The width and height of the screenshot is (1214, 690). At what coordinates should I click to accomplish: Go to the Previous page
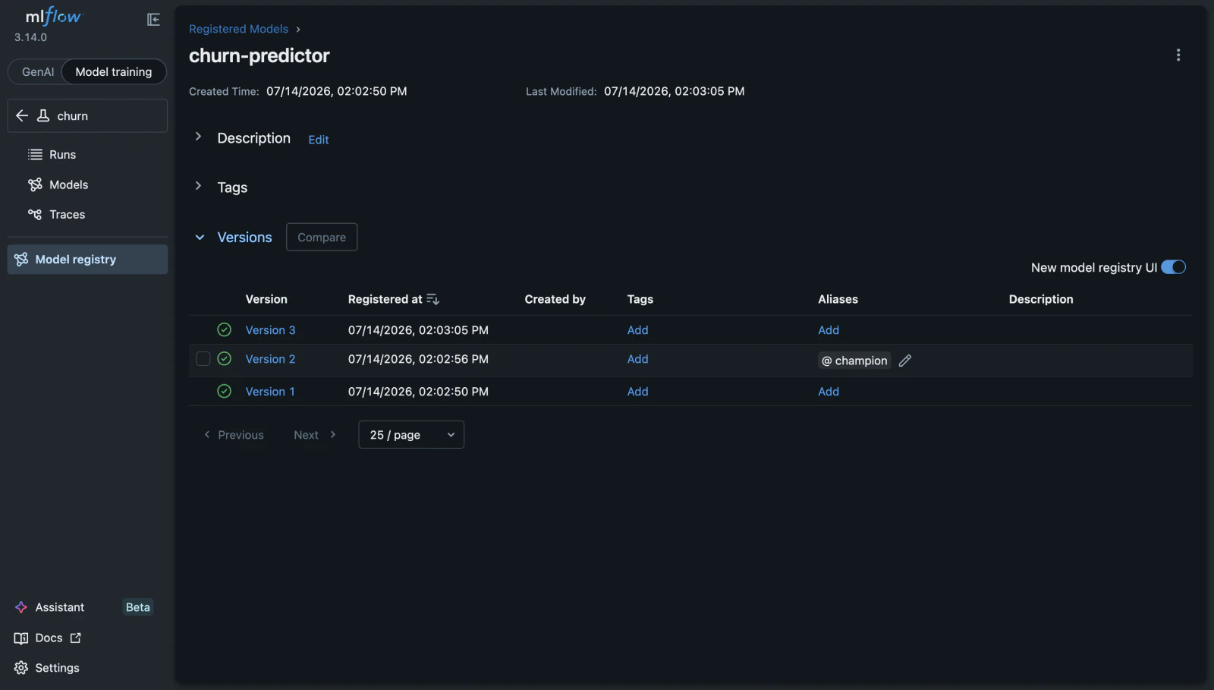click(x=234, y=435)
